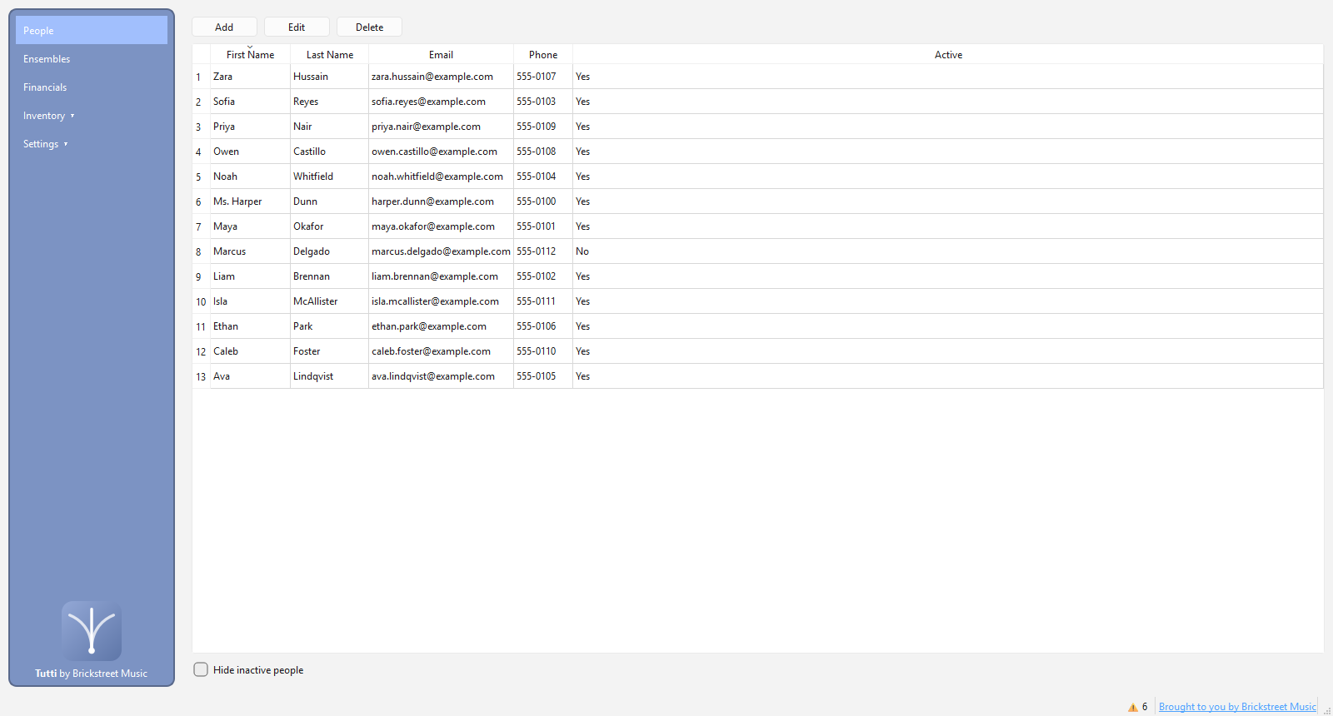Select phone number 555-0110
Image resolution: width=1333 pixels, height=716 pixels.
point(543,351)
